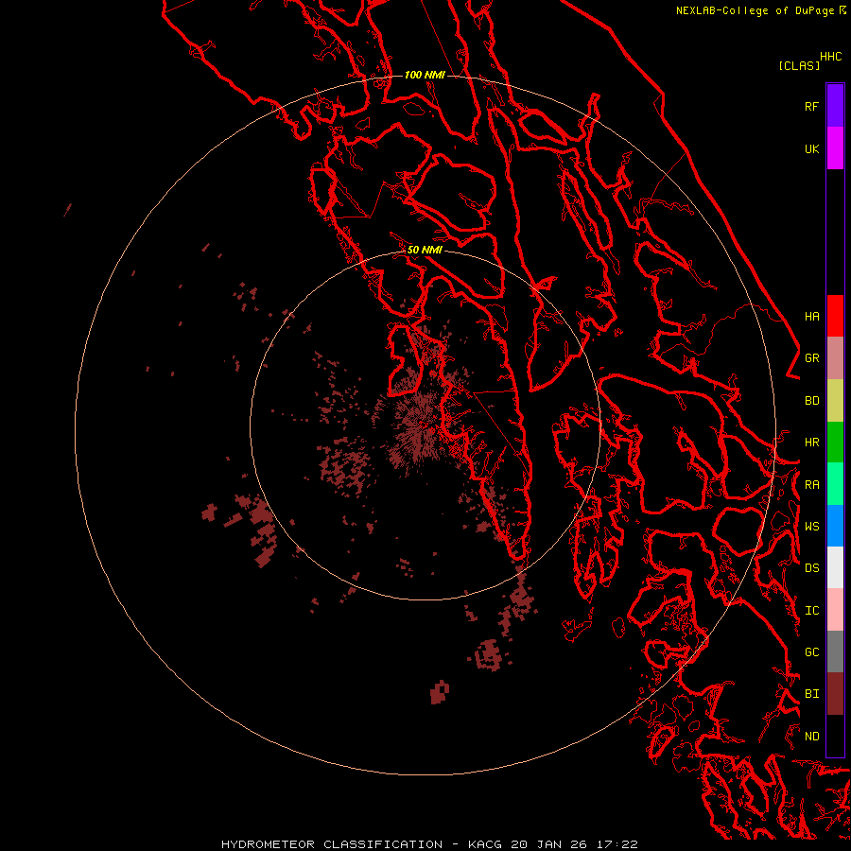851x851 pixels.
Task: Click the BD legend label
Action: tap(811, 401)
